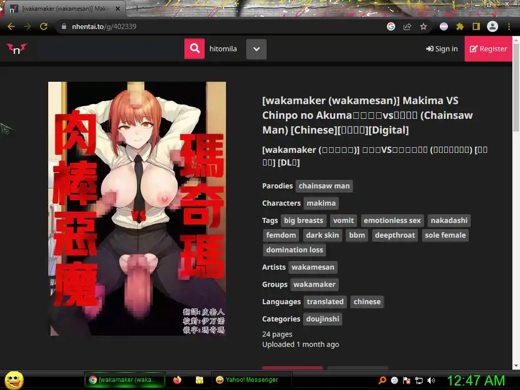Toggle the browser side panel icon
This screenshot has width=520, height=390.
(476, 26)
